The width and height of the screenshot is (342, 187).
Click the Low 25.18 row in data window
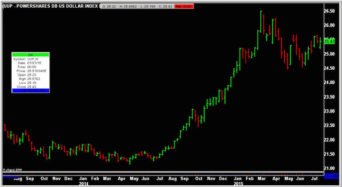tap(30, 83)
